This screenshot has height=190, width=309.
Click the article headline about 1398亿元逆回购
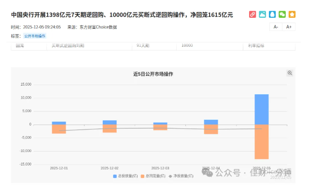click(122, 15)
